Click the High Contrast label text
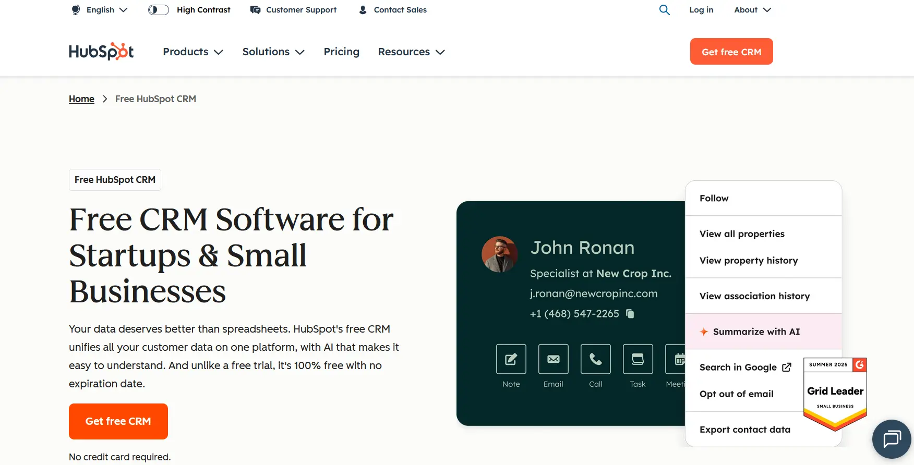The image size is (914, 465). point(203,10)
